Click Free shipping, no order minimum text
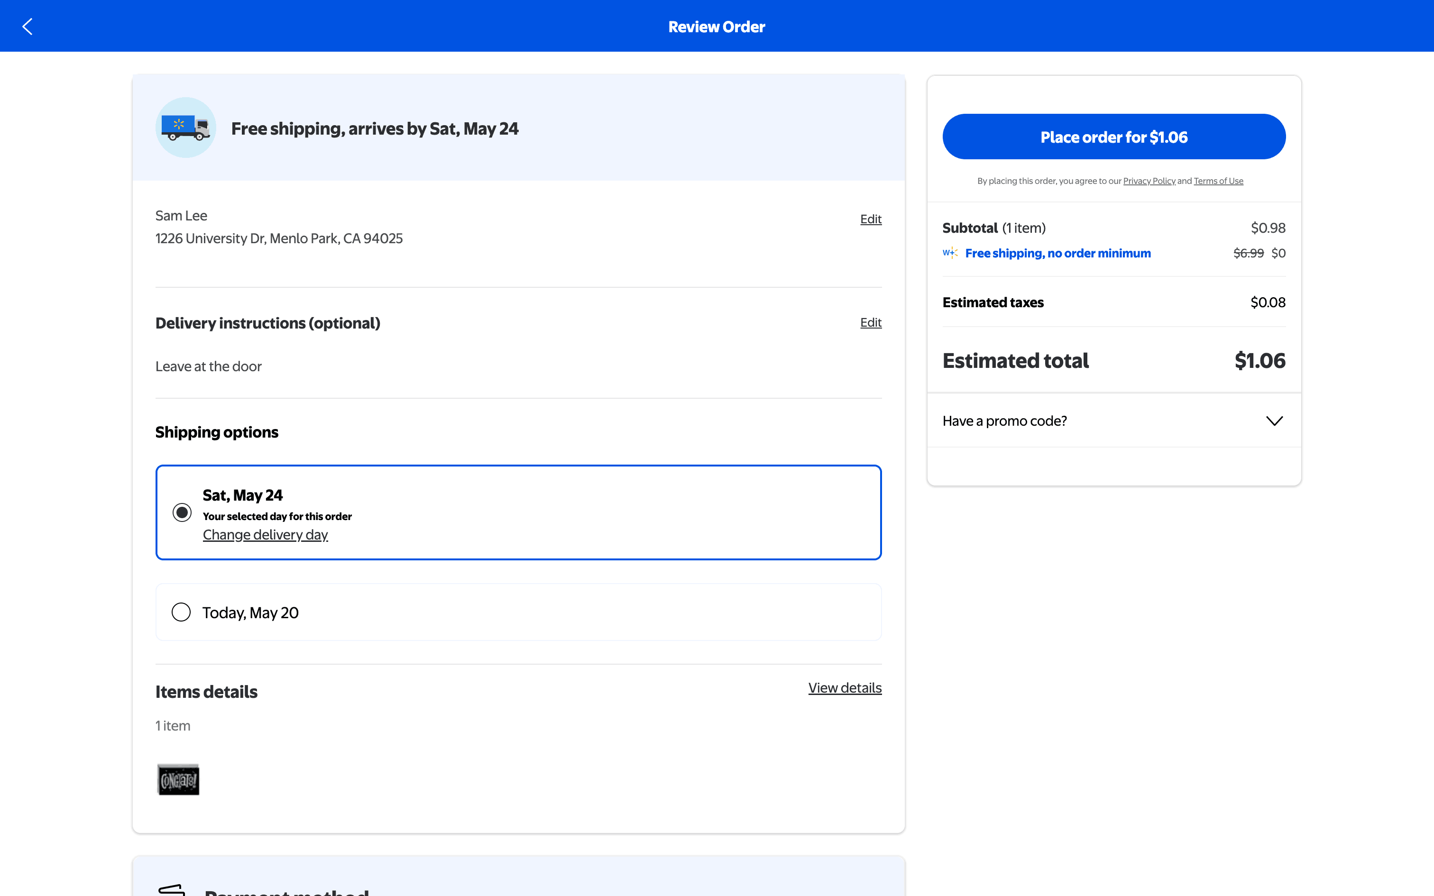 coord(1058,253)
